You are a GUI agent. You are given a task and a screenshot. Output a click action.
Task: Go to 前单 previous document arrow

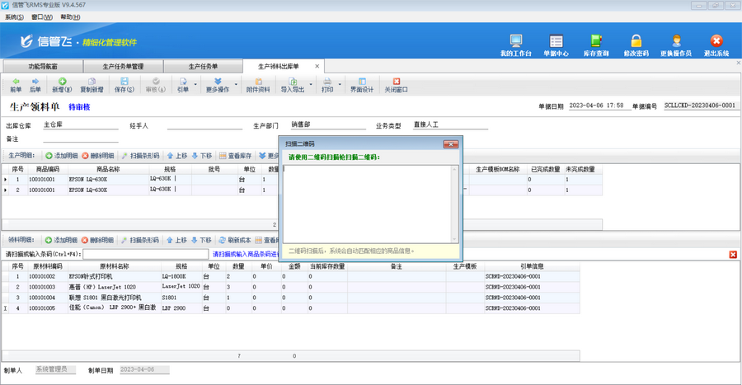coord(15,85)
